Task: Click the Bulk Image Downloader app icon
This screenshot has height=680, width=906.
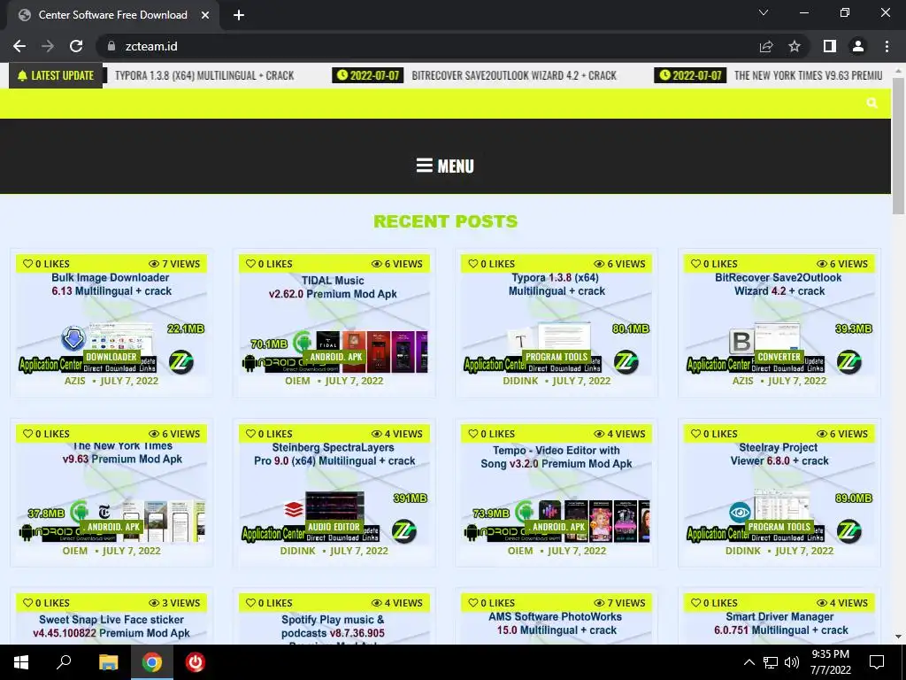Action: (73, 338)
